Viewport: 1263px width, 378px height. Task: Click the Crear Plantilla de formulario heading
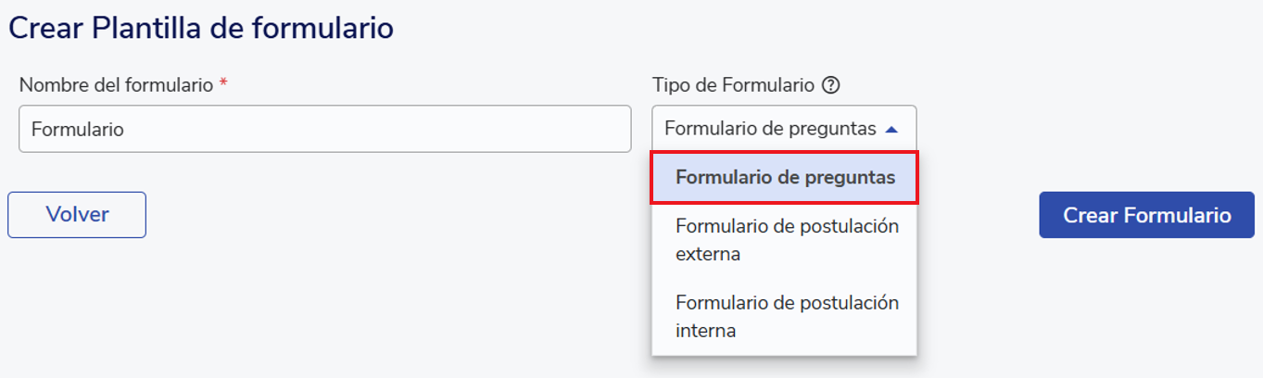201,28
